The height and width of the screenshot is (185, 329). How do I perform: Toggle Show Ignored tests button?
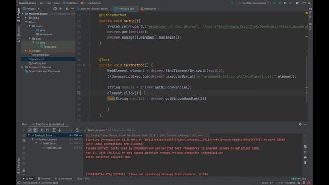click(x=35, y=130)
